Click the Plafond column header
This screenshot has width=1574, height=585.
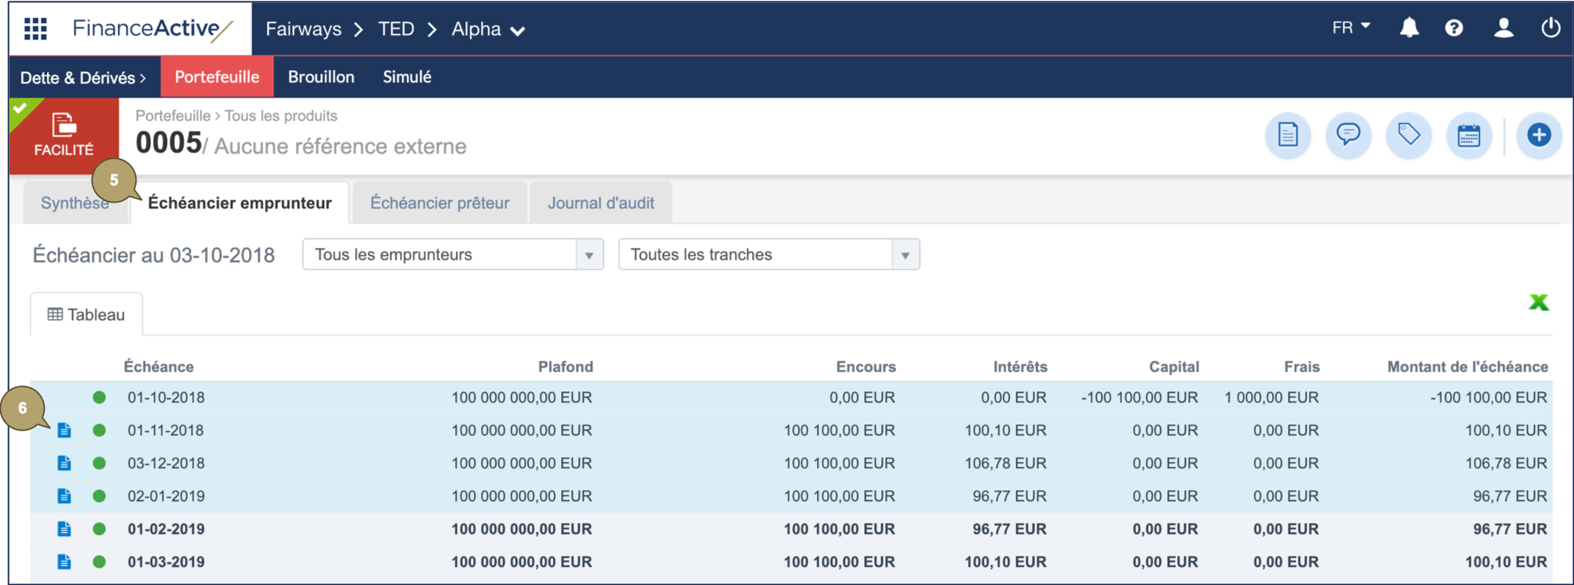pos(565,367)
